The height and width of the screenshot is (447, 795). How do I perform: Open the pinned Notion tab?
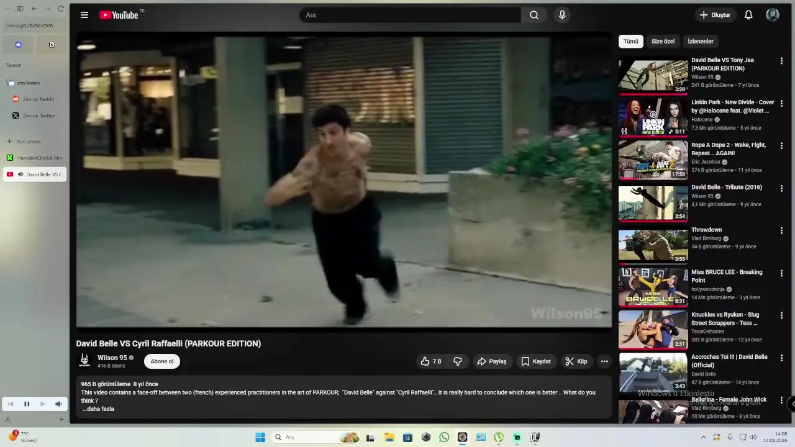tap(52, 45)
